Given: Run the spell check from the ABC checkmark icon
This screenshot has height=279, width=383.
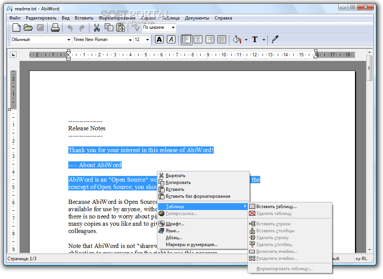Looking at the screenshot, I should pos(136,28).
